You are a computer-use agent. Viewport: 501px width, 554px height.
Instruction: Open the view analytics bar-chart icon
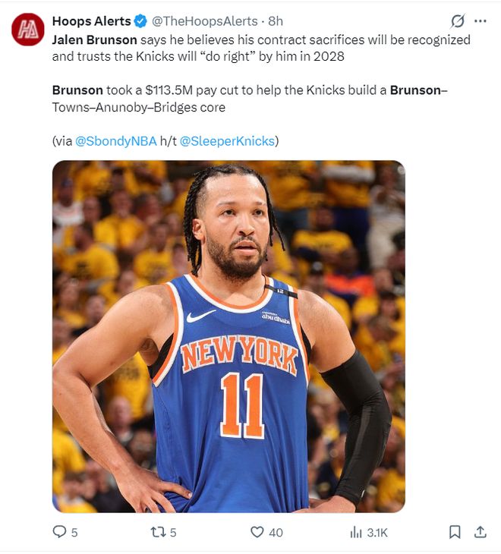click(x=356, y=533)
